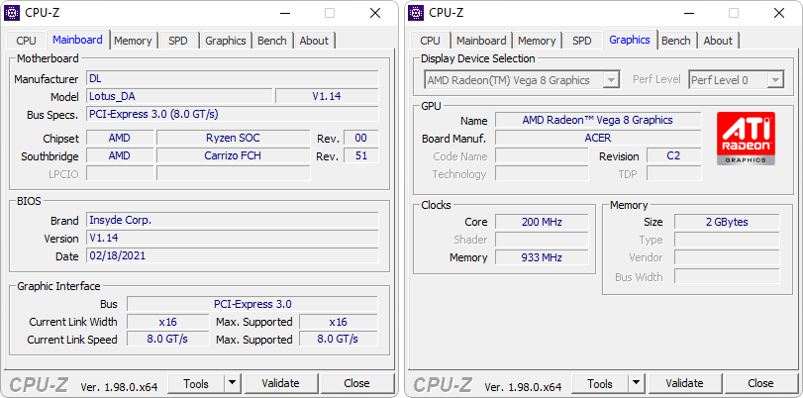The height and width of the screenshot is (398, 803).
Task: Click Close button in right window
Action: pos(760,383)
